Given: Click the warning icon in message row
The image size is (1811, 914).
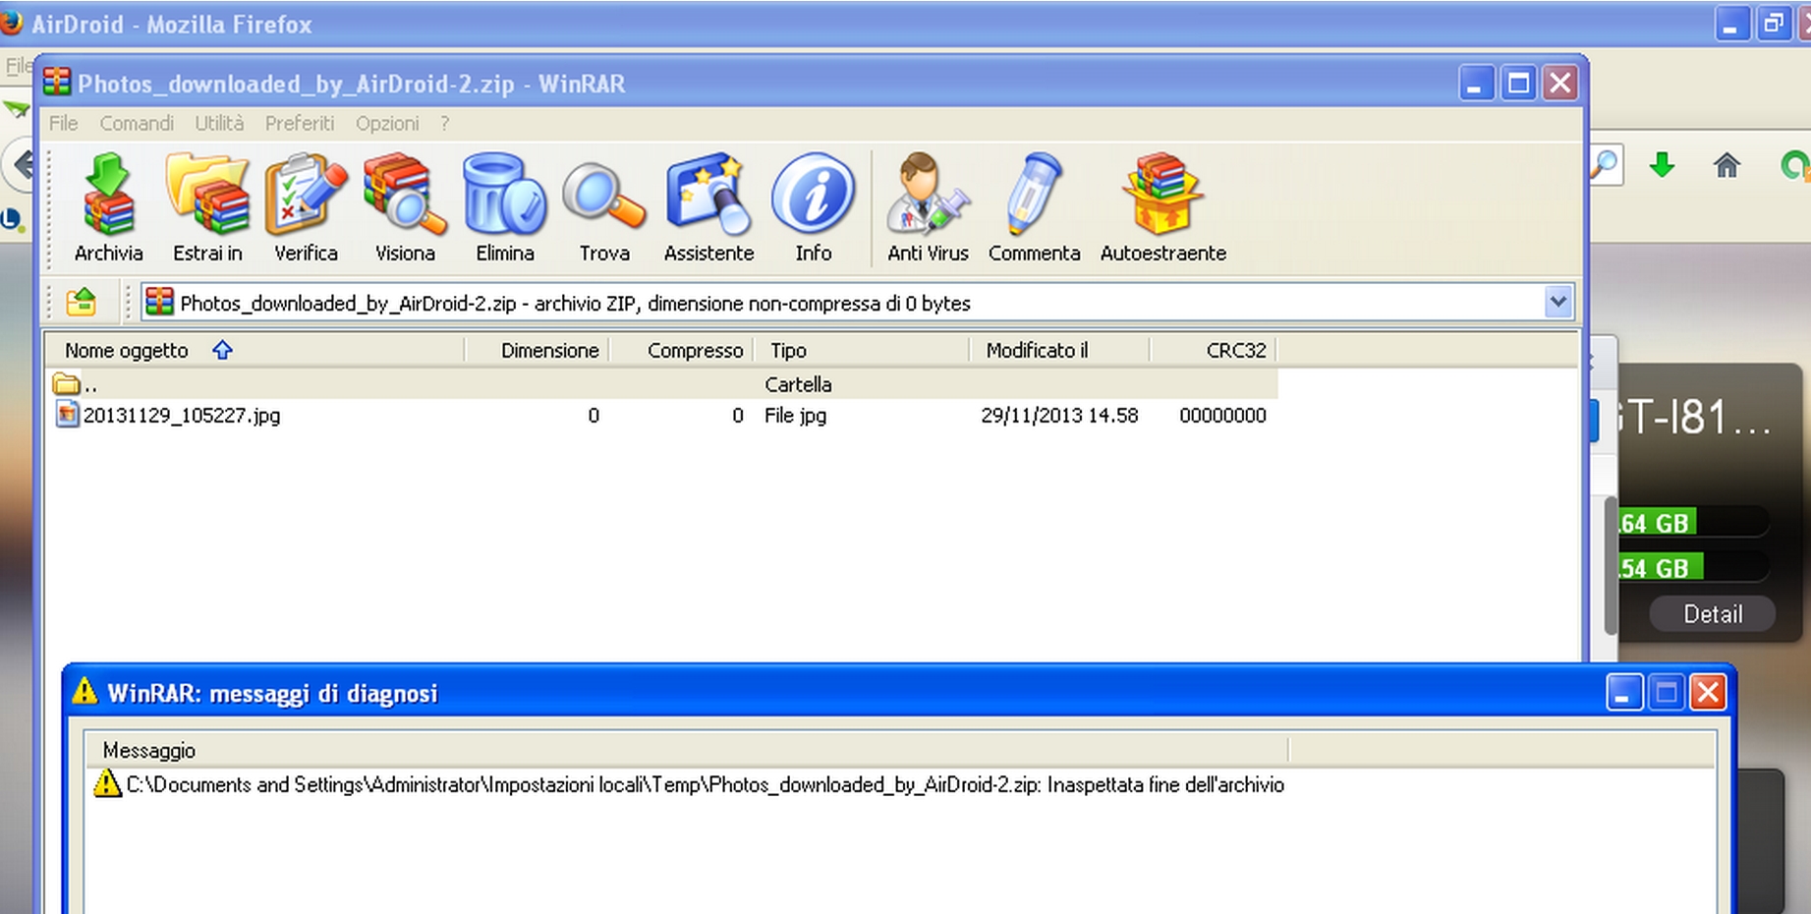Looking at the screenshot, I should pyautogui.click(x=106, y=783).
